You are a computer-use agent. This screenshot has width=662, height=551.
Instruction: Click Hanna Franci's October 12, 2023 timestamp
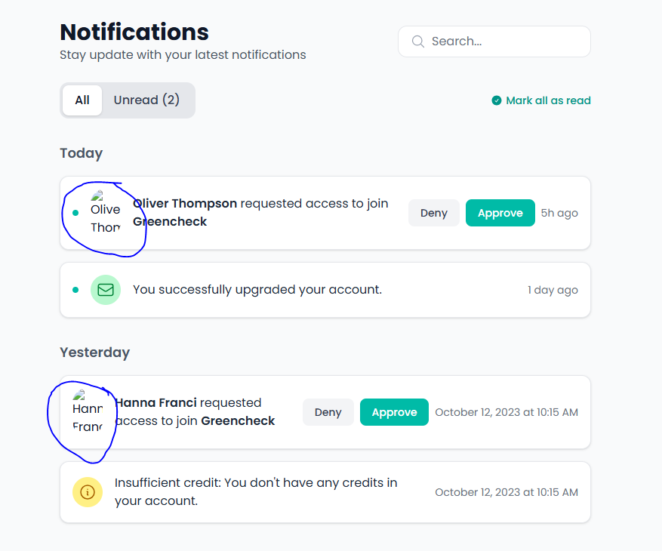tap(507, 412)
